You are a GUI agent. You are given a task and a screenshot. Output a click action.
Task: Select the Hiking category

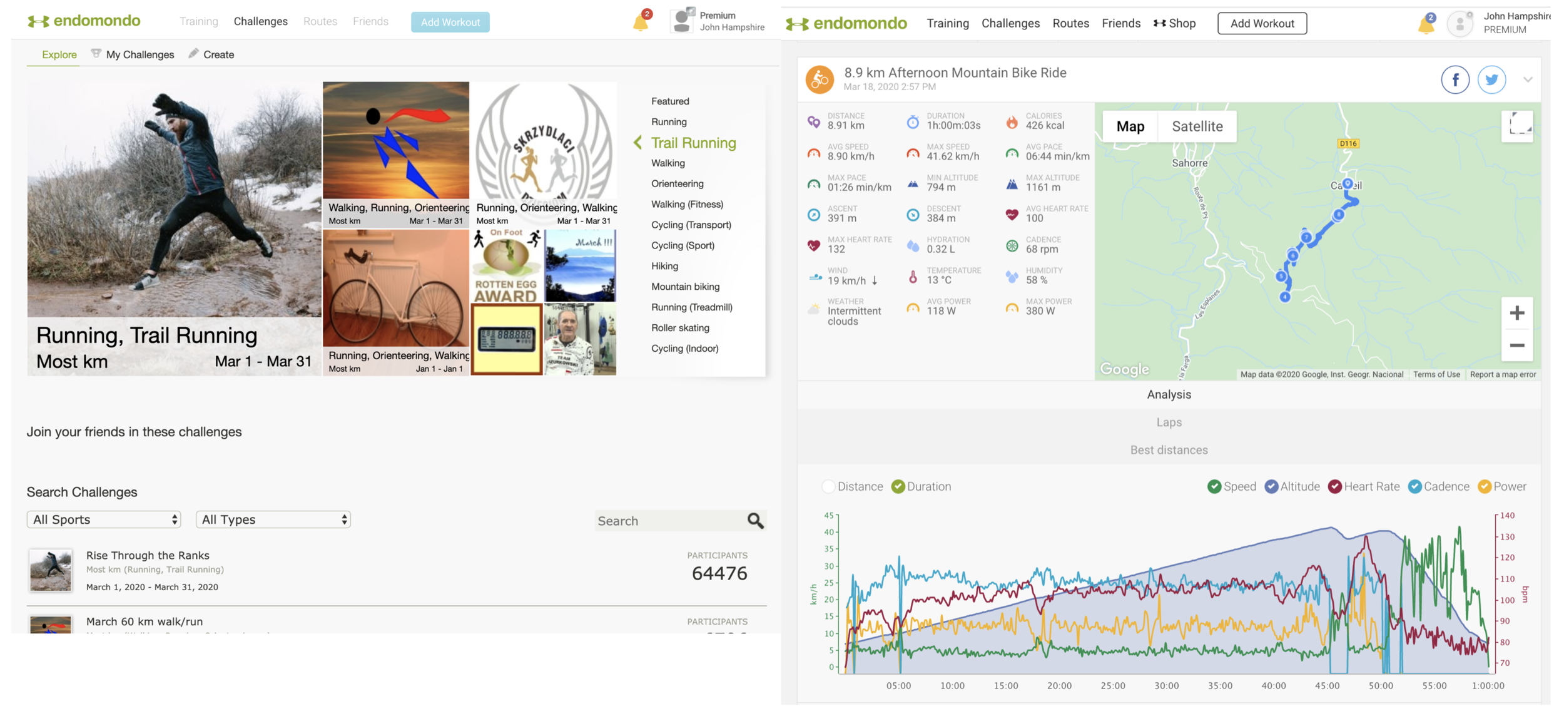tap(664, 266)
